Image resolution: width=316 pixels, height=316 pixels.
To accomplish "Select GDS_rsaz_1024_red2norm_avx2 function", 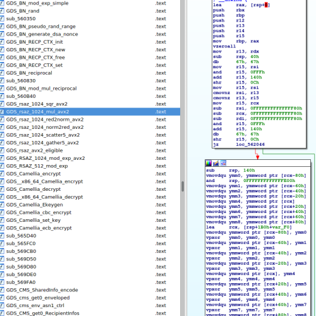I will (x=90, y=119).
